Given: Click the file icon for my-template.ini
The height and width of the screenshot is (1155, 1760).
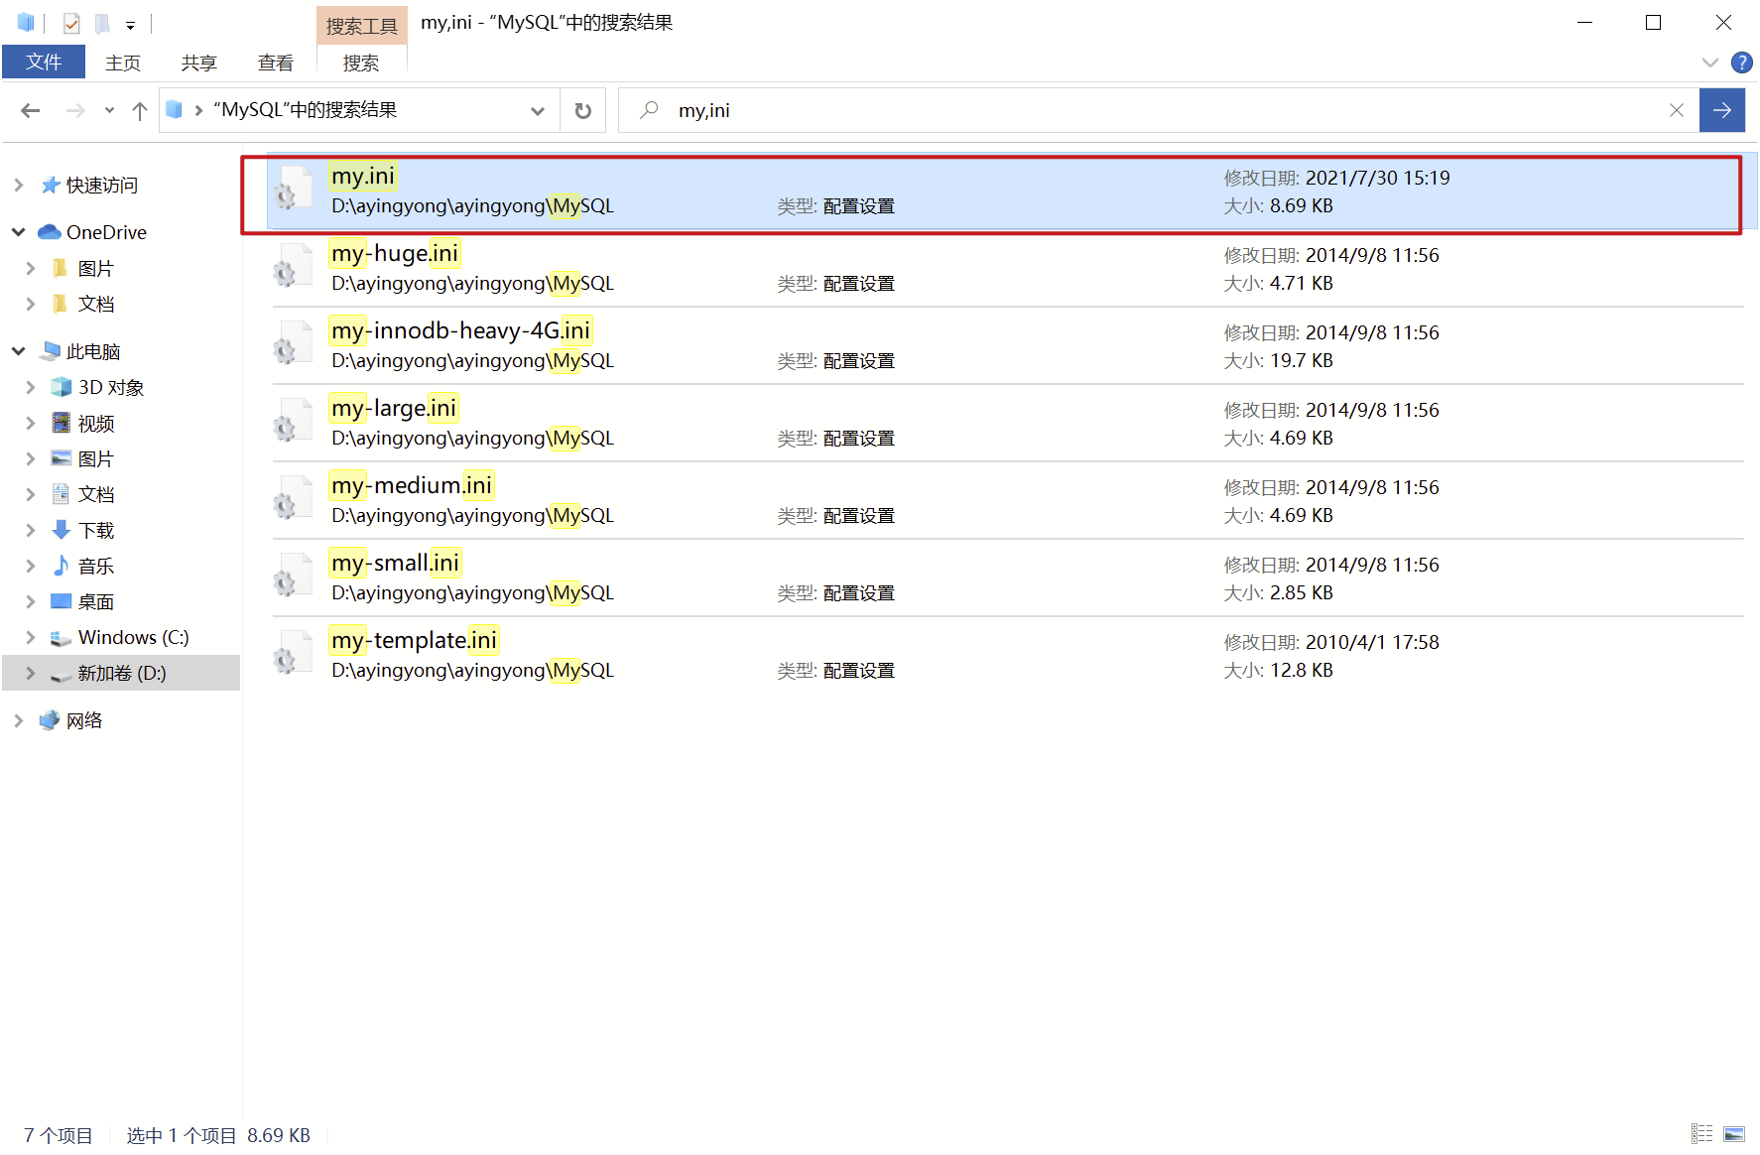Looking at the screenshot, I should pos(294,653).
